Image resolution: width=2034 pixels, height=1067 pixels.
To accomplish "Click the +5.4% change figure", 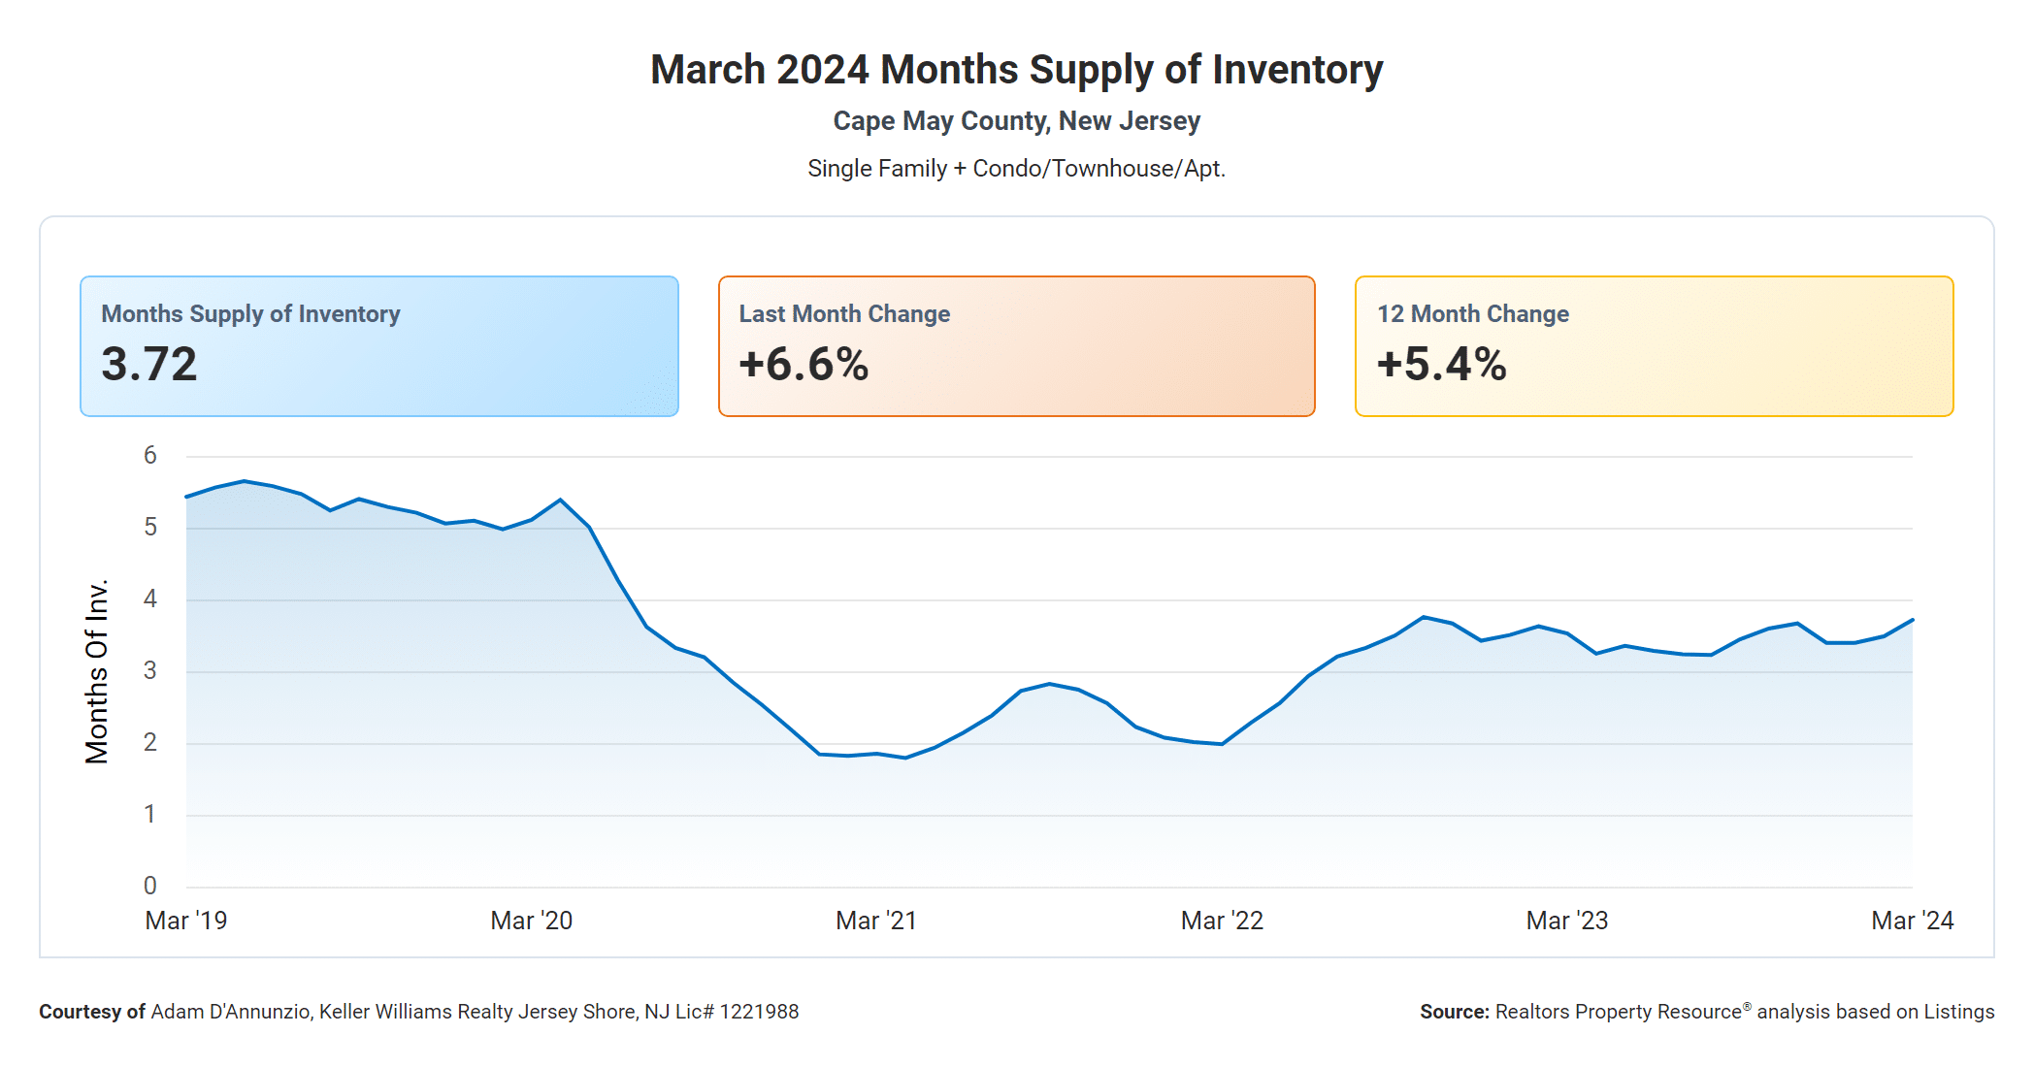I will click(x=1441, y=365).
